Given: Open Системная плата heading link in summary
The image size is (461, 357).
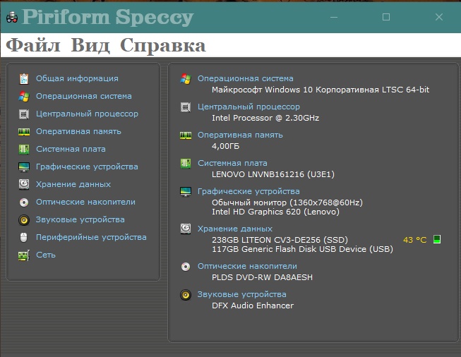Looking at the screenshot, I should [232, 163].
